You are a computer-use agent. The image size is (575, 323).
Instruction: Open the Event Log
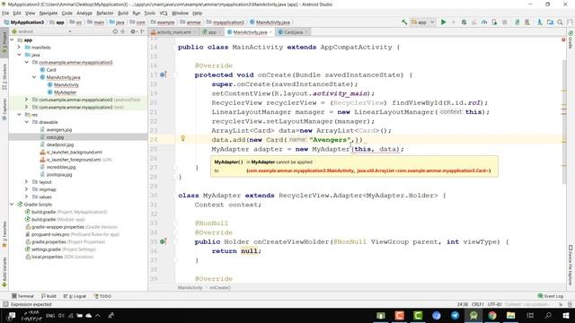pos(551,296)
